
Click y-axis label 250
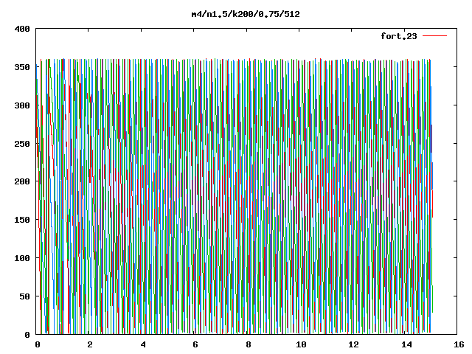(22, 144)
